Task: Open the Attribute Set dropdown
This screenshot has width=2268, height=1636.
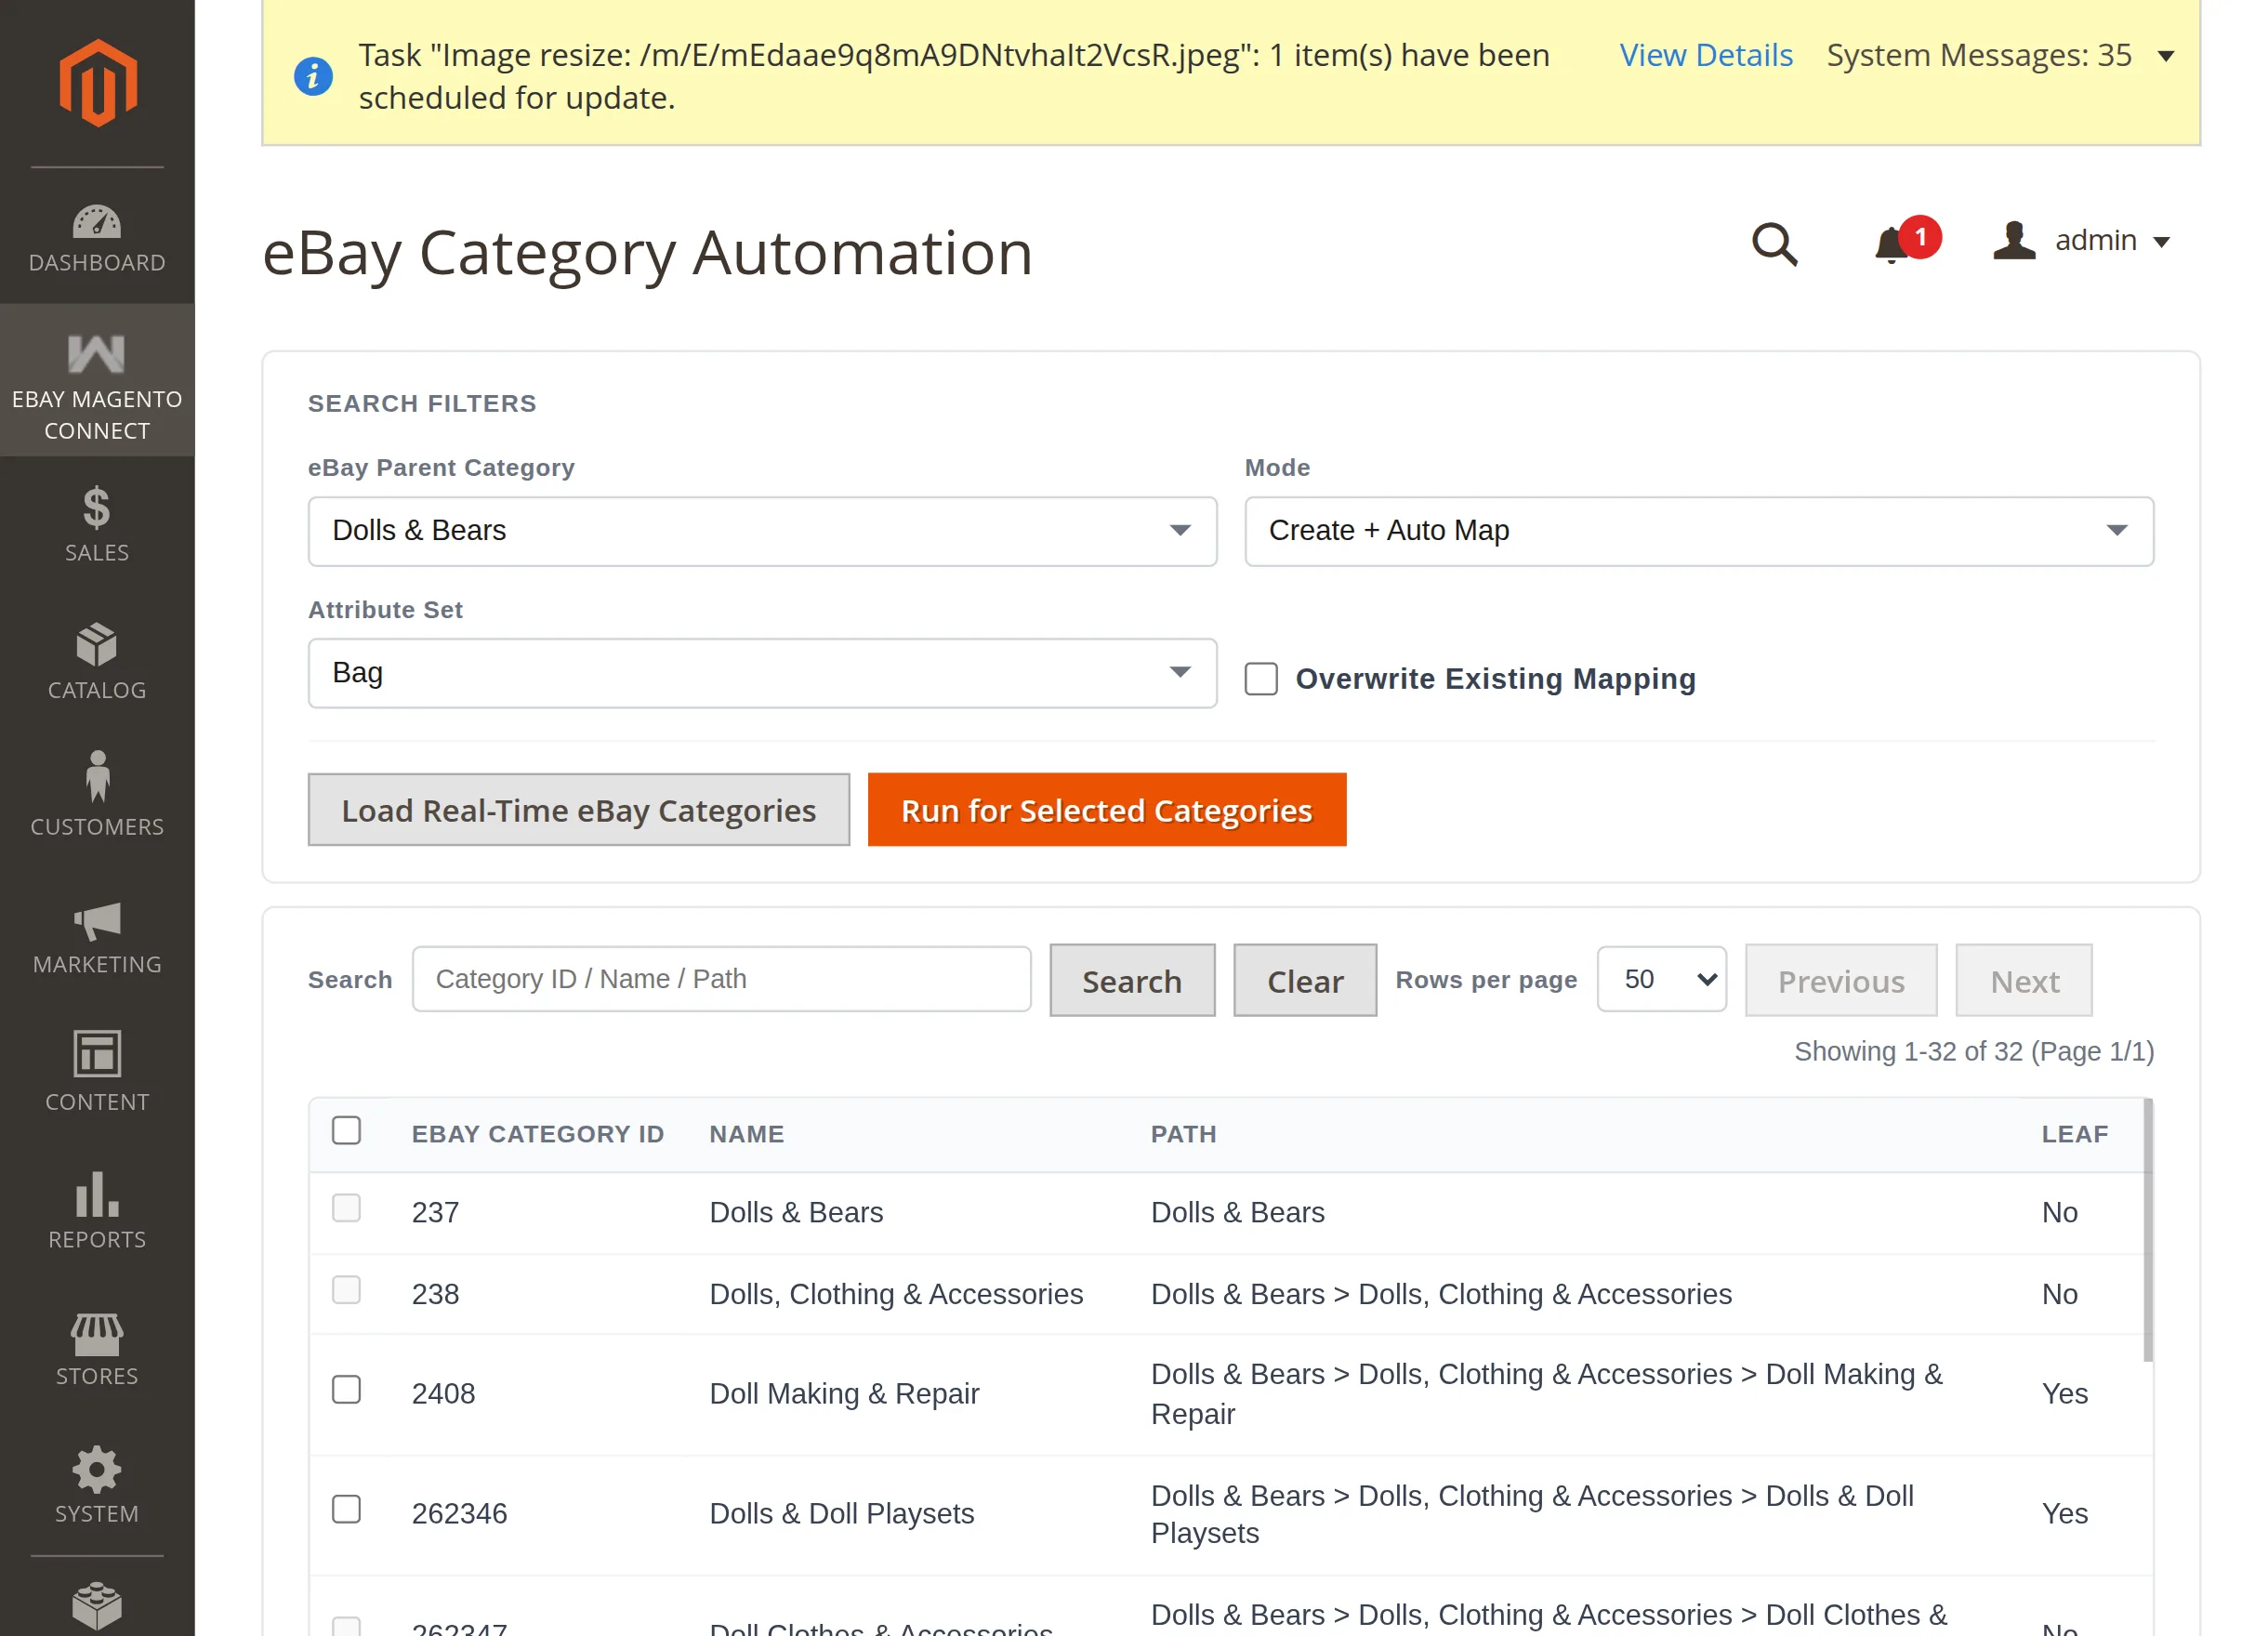Action: tap(762, 674)
